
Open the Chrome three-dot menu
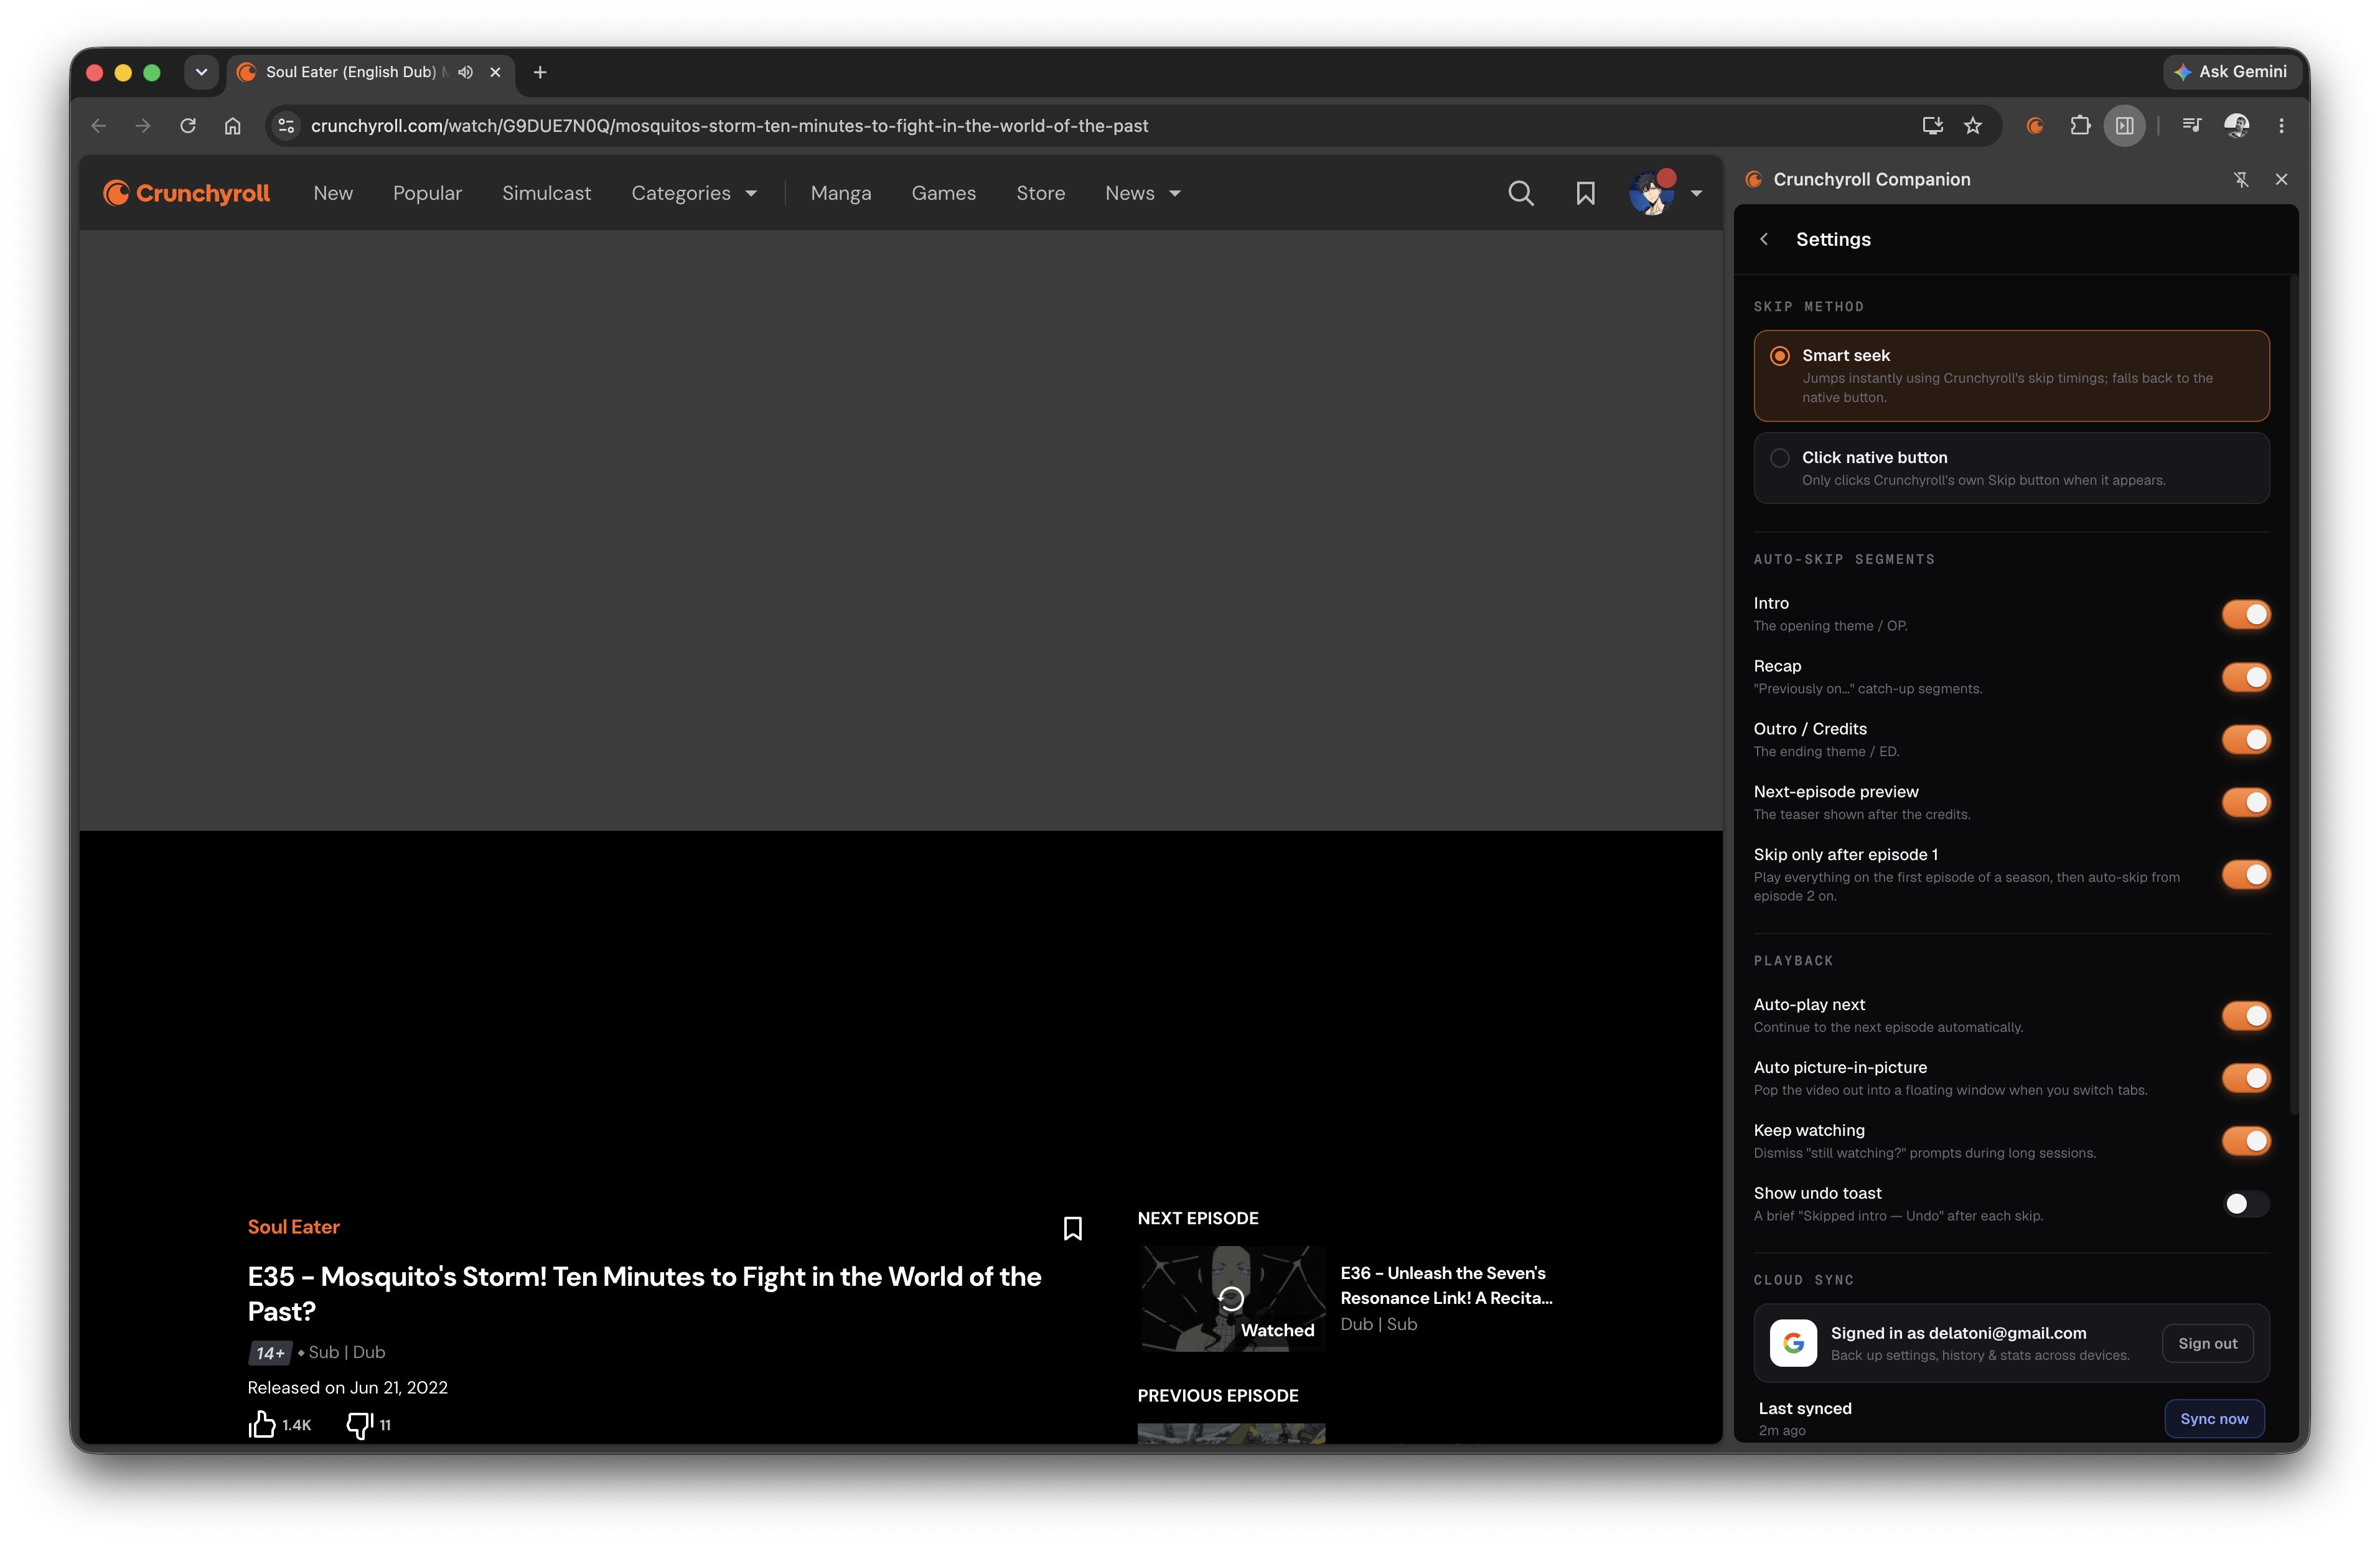(x=2281, y=126)
